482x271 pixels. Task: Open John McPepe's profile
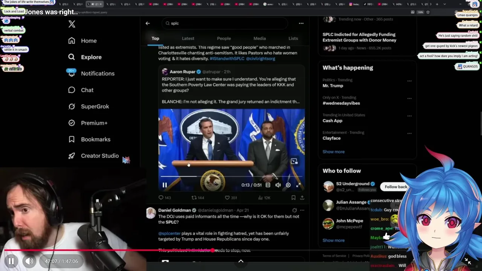click(349, 221)
